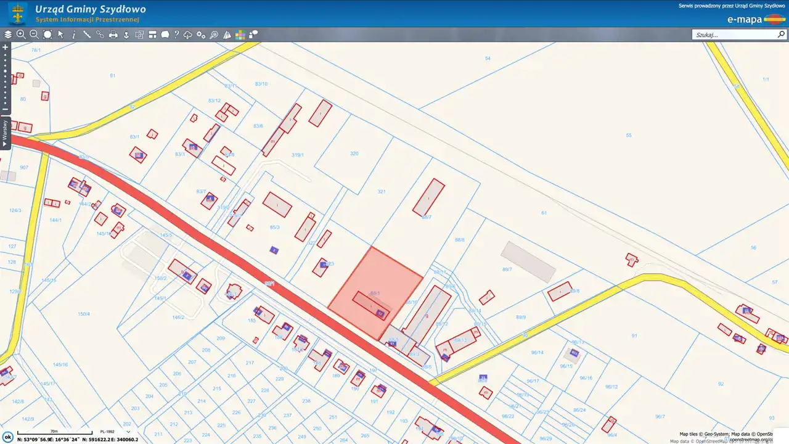Open the layers stack icon in toolbar
Screen dimensions: 789x444
click(x=8, y=35)
